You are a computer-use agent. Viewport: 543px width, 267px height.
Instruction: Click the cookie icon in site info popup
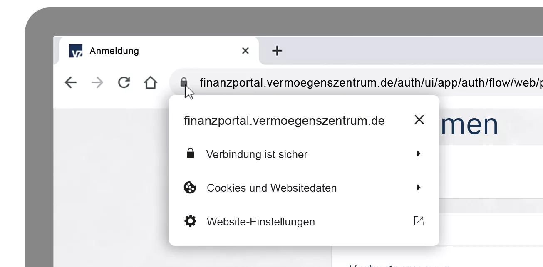coord(190,188)
